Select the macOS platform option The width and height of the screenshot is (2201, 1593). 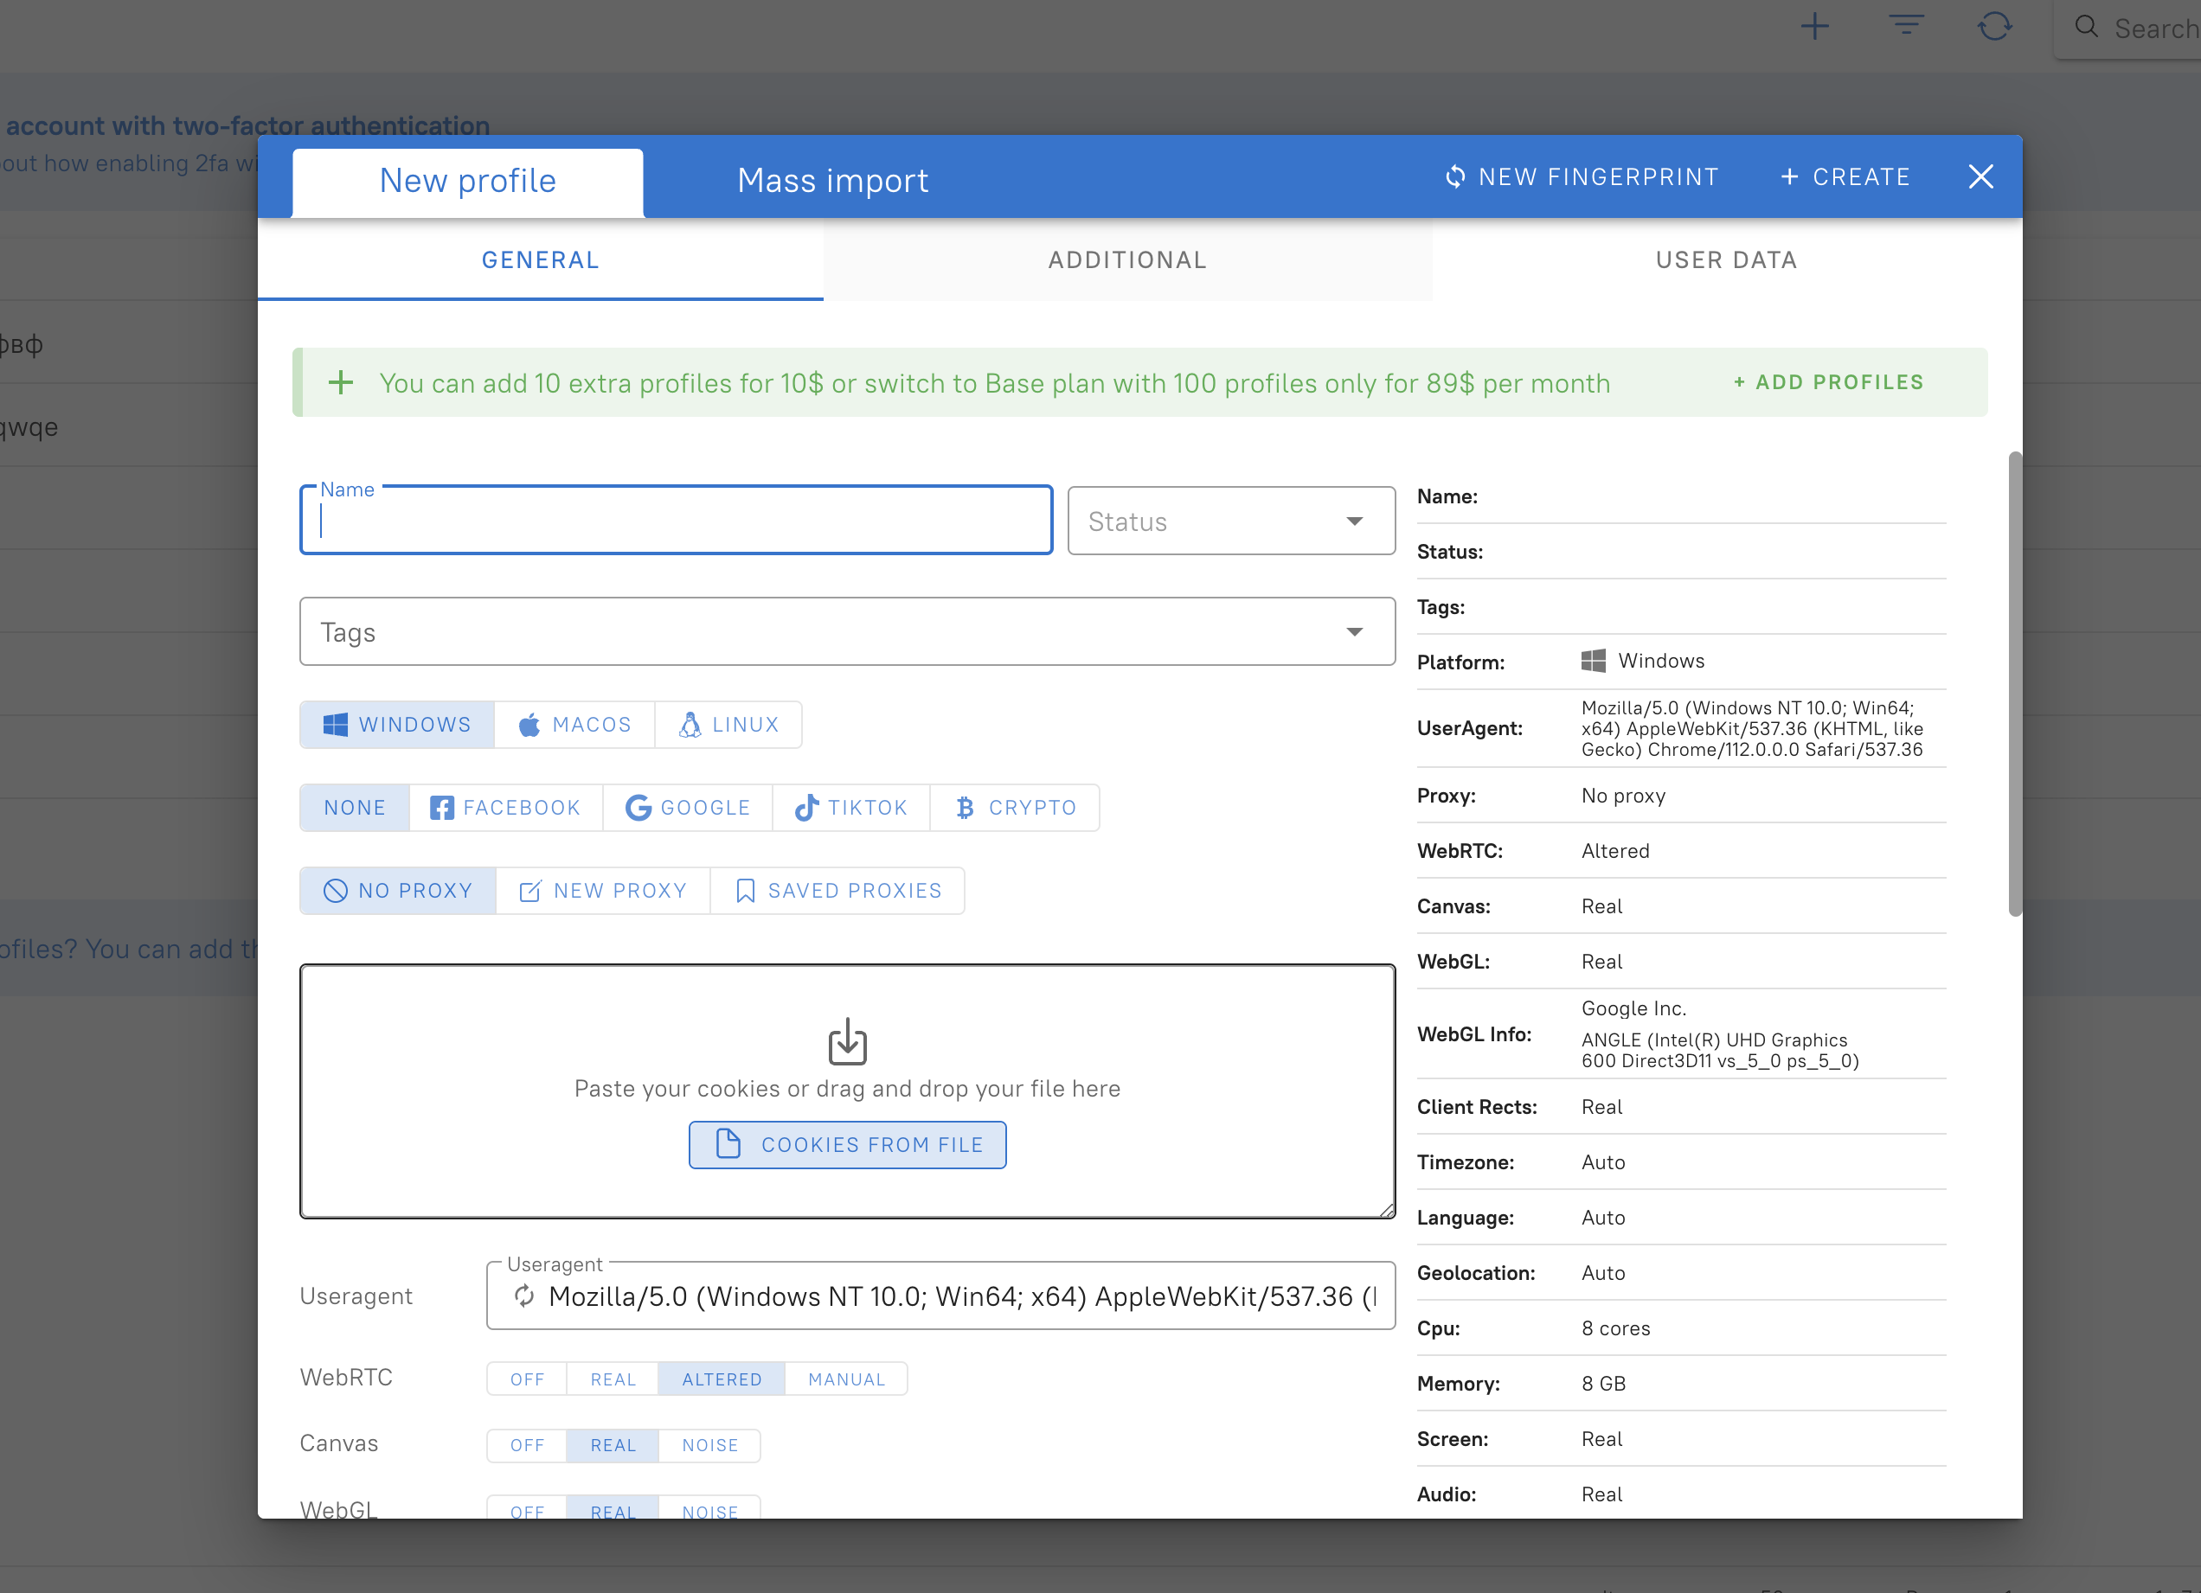click(x=574, y=725)
